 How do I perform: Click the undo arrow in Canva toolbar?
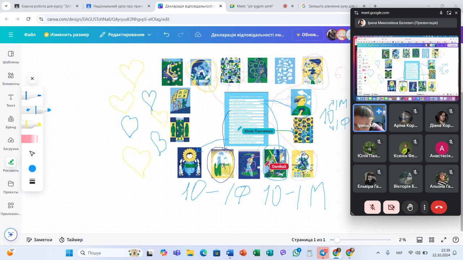pos(166,35)
